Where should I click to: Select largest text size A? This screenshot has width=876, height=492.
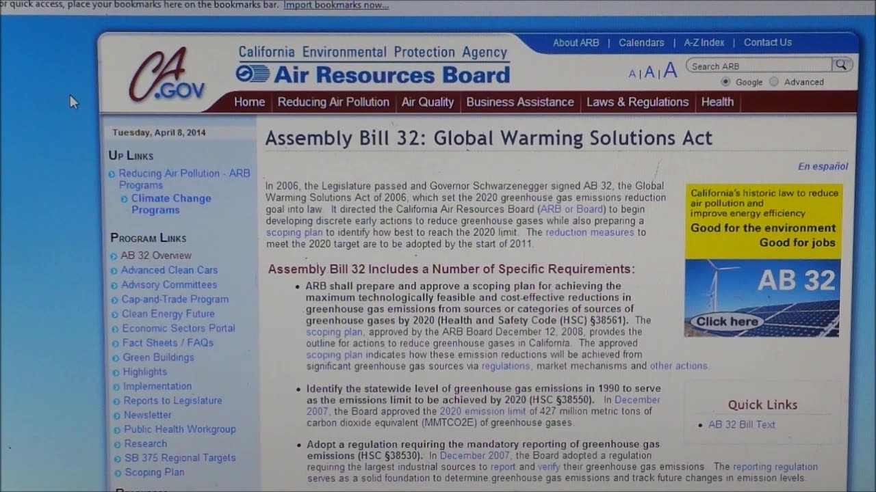coord(670,70)
